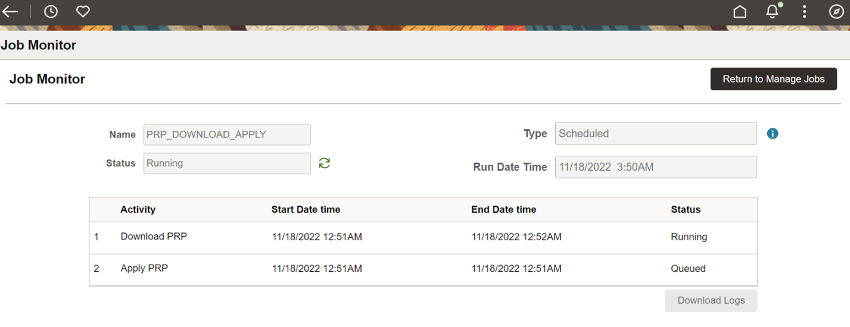The image size is (850, 327).
Task: Click the Run Date Time field
Action: (x=656, y=167)
